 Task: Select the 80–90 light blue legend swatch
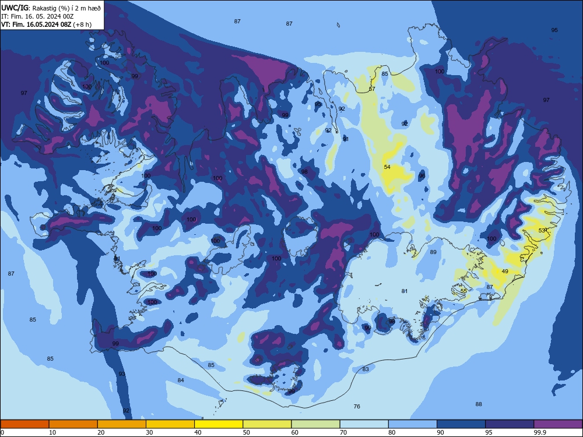click(x=413, y=424)
